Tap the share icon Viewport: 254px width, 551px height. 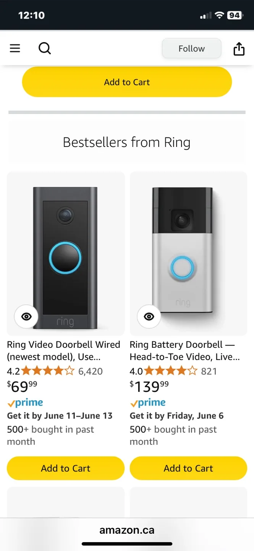pos(239,48)
